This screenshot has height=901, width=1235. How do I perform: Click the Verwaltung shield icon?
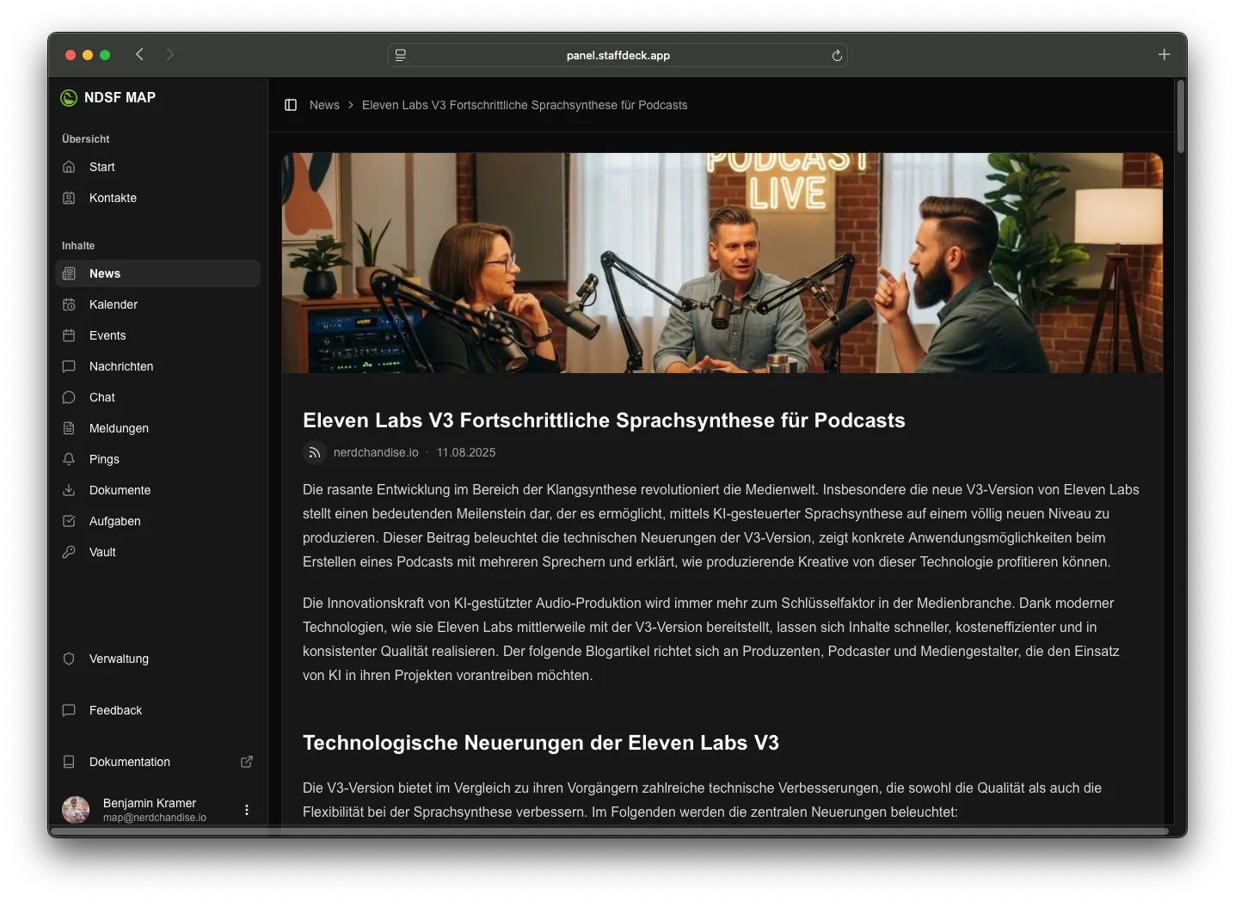click(69, 659)
